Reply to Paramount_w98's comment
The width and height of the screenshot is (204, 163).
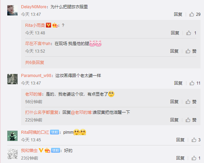click(178, 83)
